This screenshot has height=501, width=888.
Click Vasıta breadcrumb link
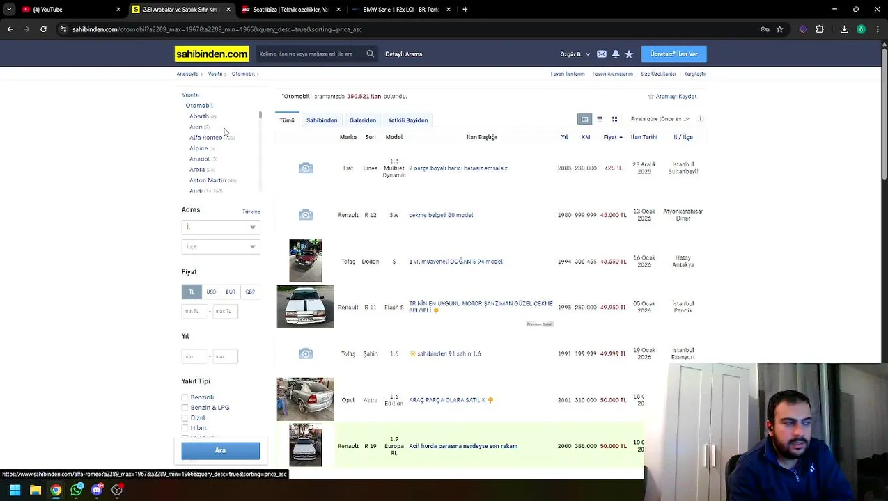215,74
